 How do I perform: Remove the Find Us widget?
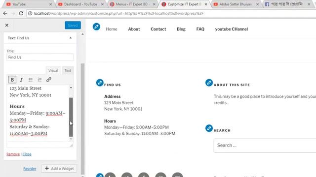tap(13, 154)
